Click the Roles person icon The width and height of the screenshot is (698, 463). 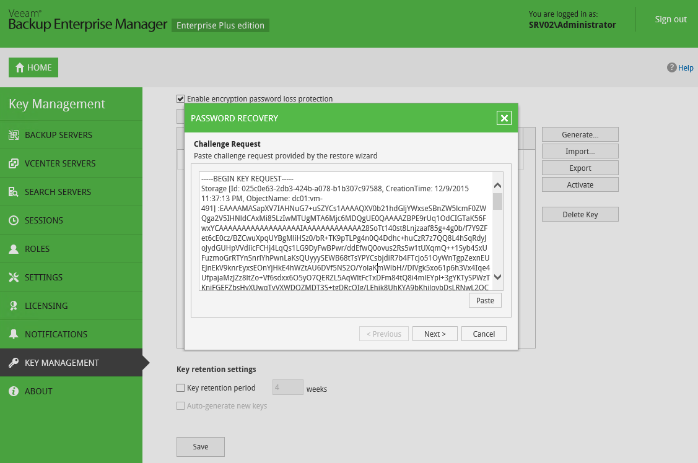13,249
